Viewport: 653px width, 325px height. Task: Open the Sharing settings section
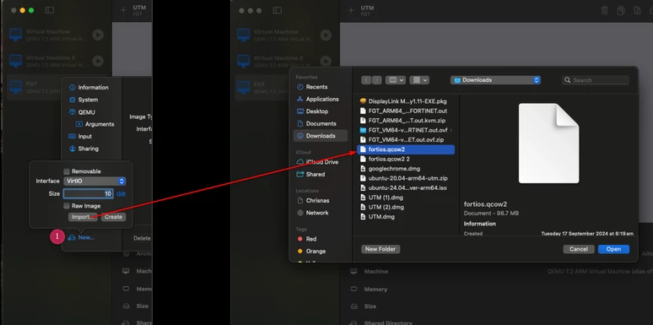tap(84, 149)
